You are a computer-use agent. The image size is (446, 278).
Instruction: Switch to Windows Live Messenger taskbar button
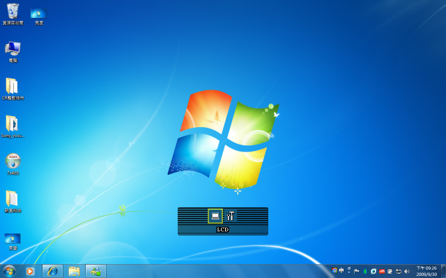[96, 272]
